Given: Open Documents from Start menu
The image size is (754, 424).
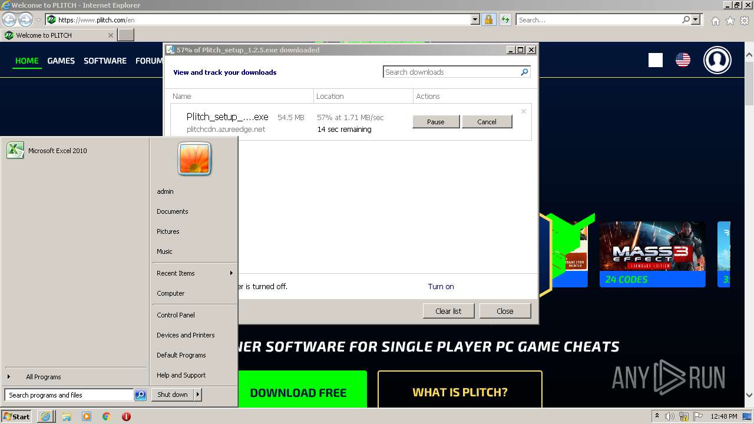Looking at the screenshot, I should pyautogui.click(x=173, y=211).
